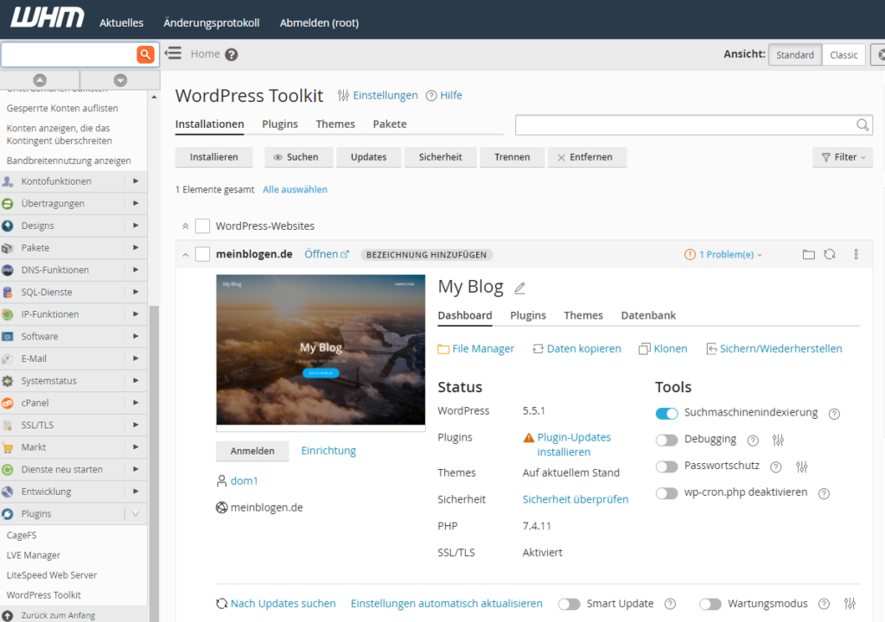Open the Änderungsprotokoll top menu item
This screenshot has width=885, height=622.
click(x=212, y=22)
